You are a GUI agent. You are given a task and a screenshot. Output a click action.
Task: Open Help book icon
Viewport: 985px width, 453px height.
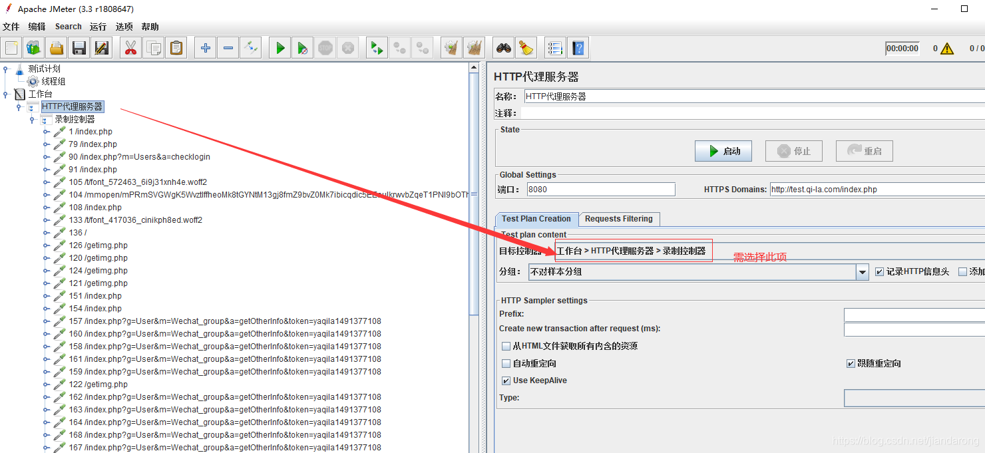[578, 48]
